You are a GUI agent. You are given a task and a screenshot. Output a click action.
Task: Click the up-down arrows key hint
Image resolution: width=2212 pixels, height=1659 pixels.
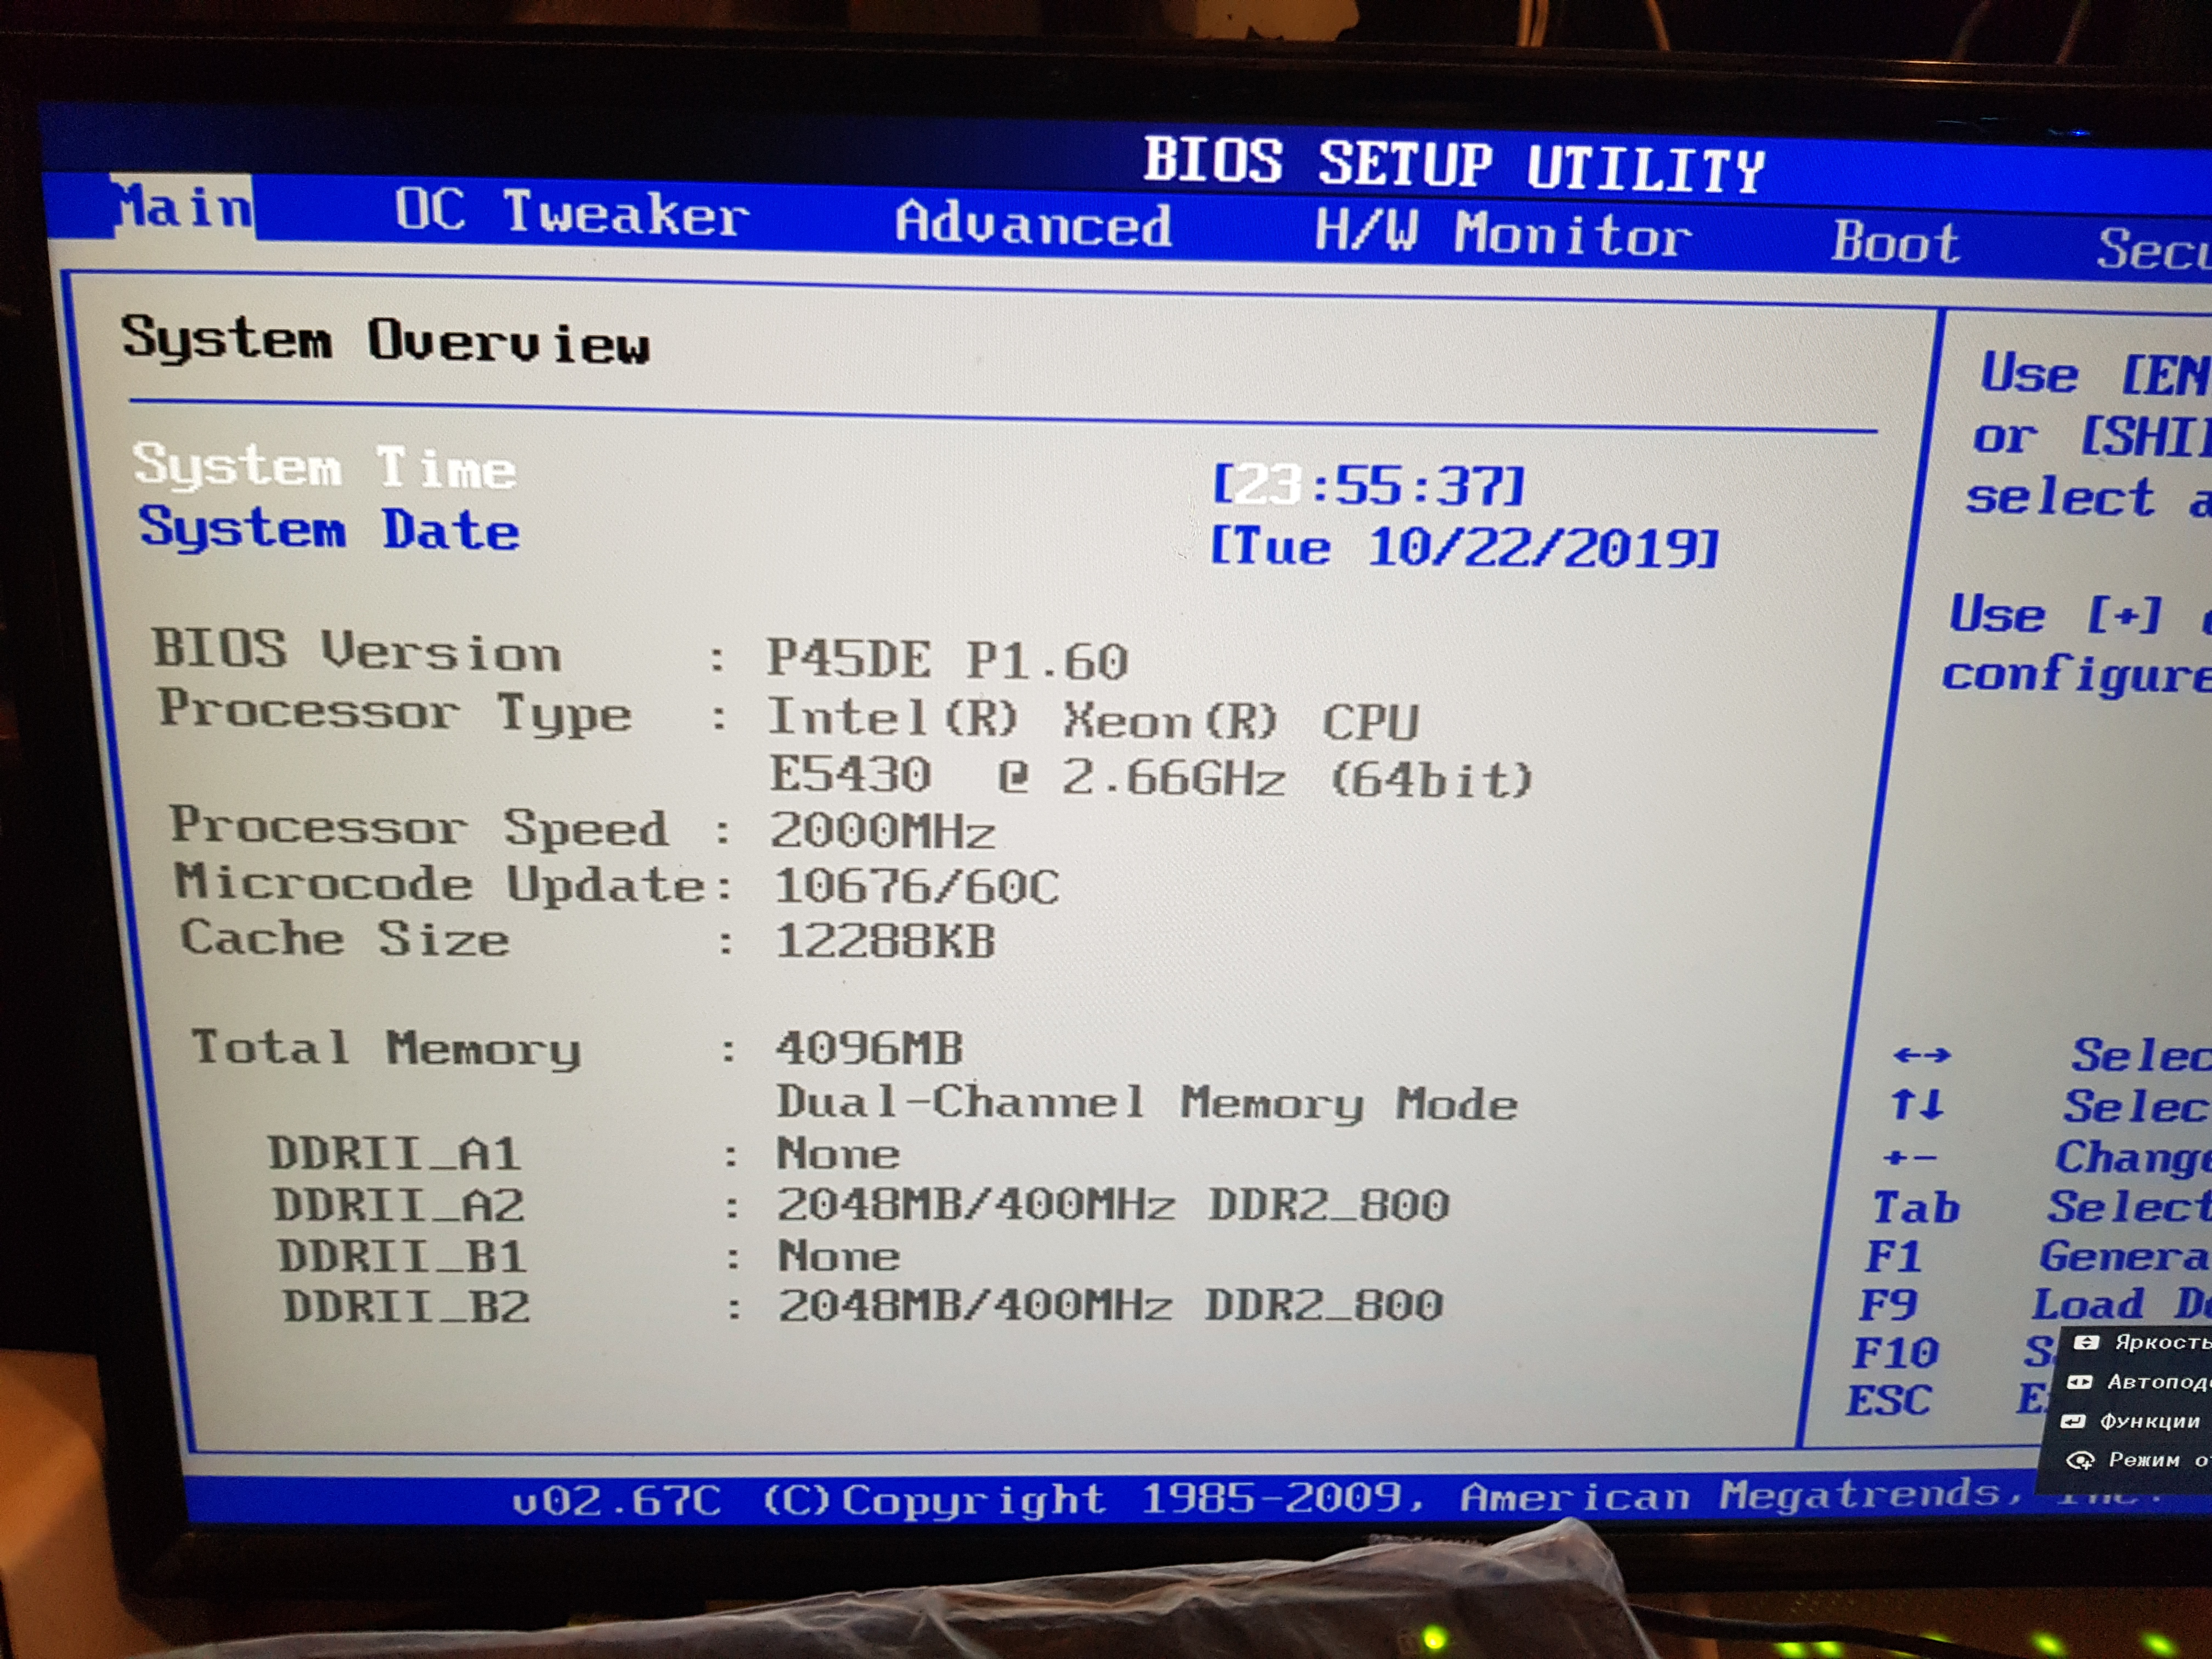tap(1917, 1105)
